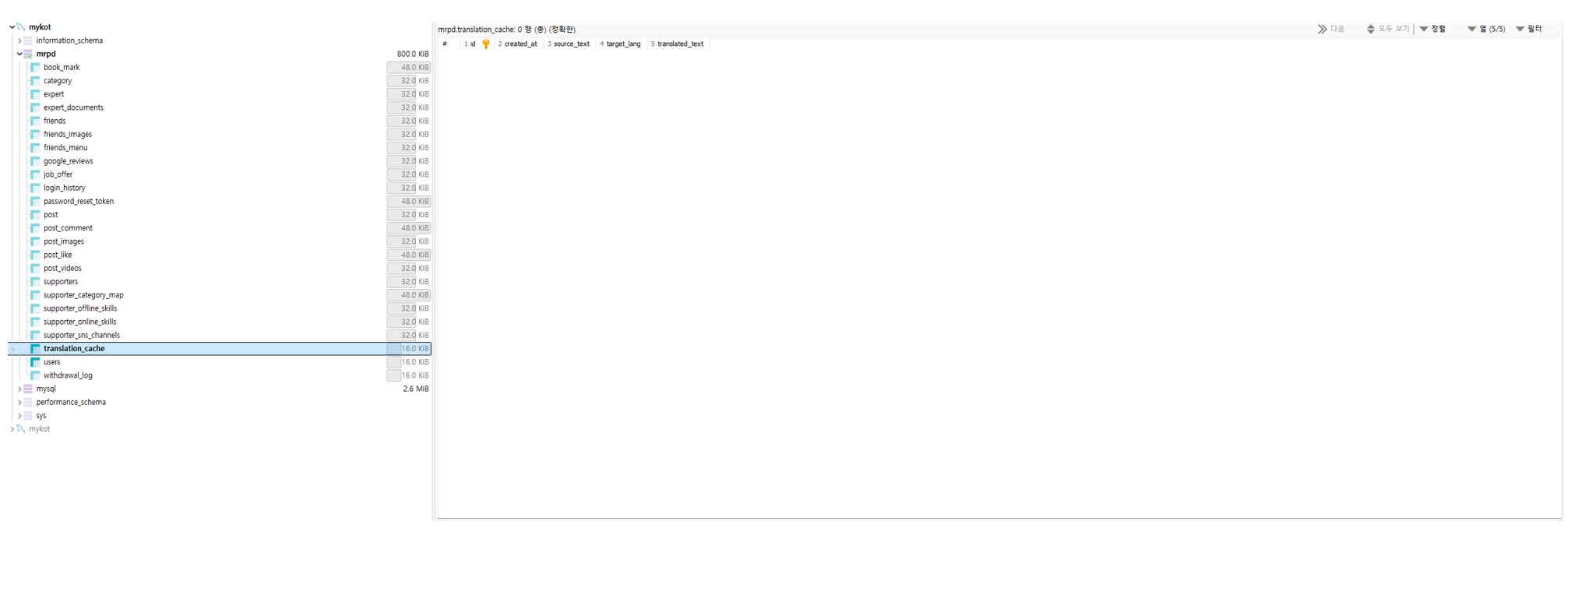The height and width of the screenshot is (602, 1572).
Task: Expand the information_schema database
Action: click(19, 40)
